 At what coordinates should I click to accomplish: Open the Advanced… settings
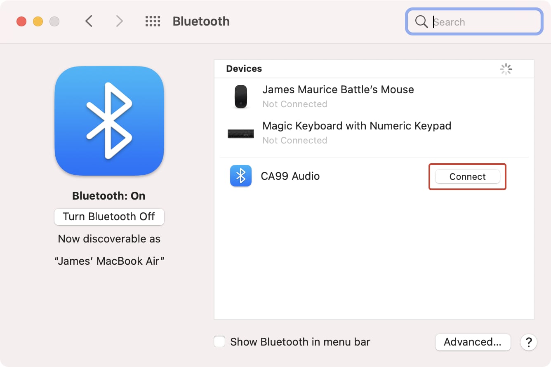click(x=473, y=342)
